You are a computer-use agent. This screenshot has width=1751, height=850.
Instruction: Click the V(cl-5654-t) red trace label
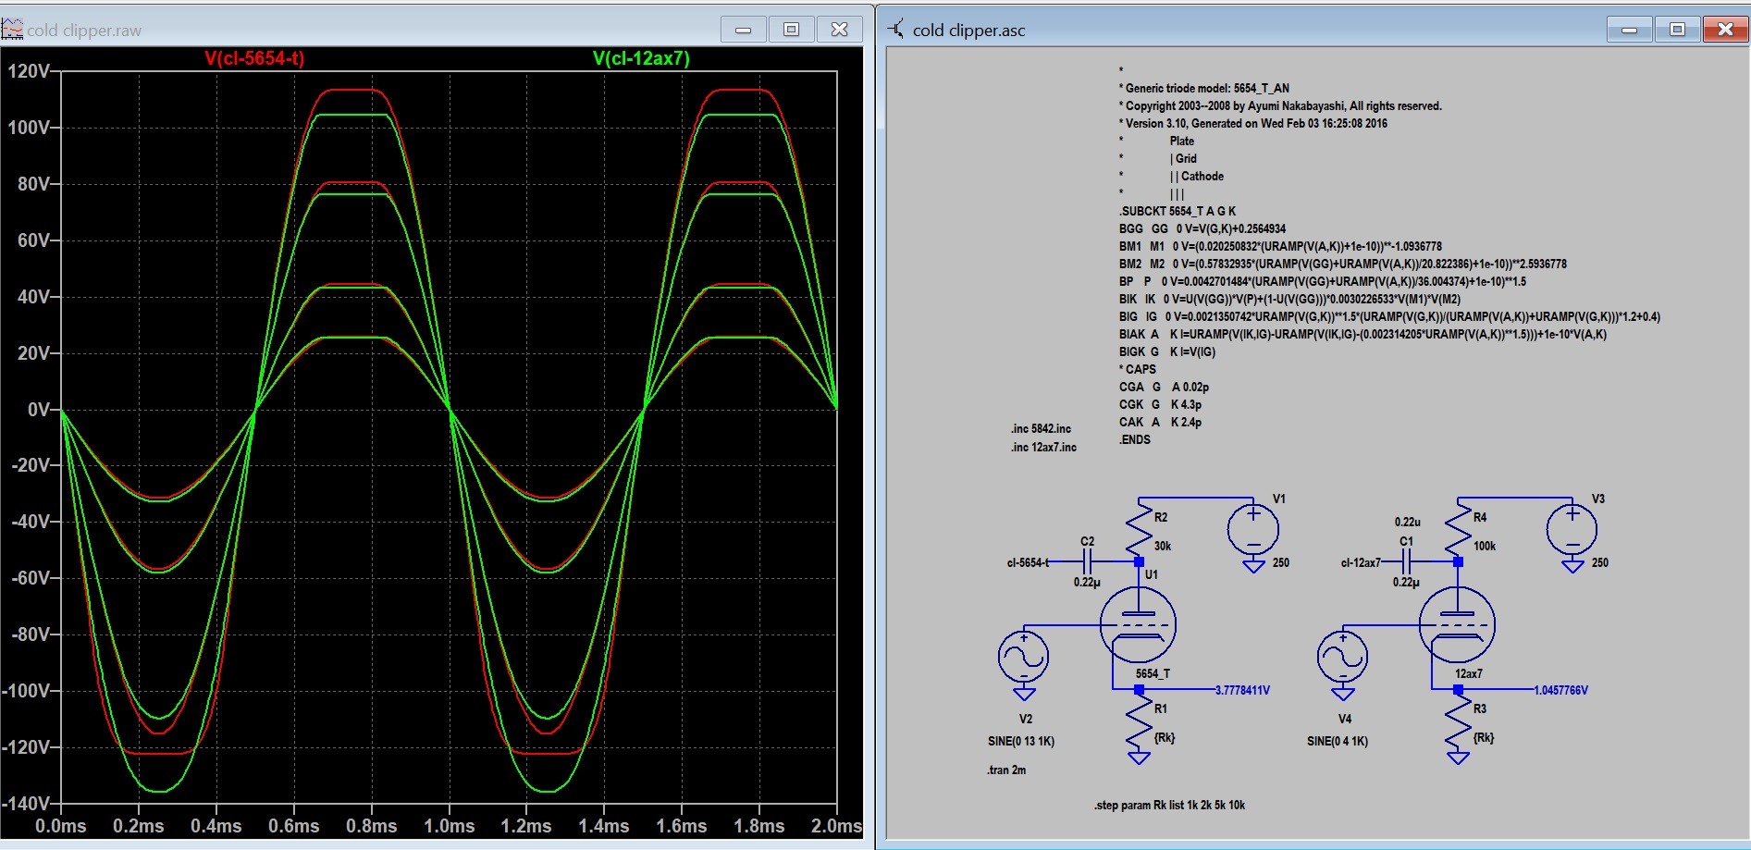pyautogui.click(x=254, y=58)
